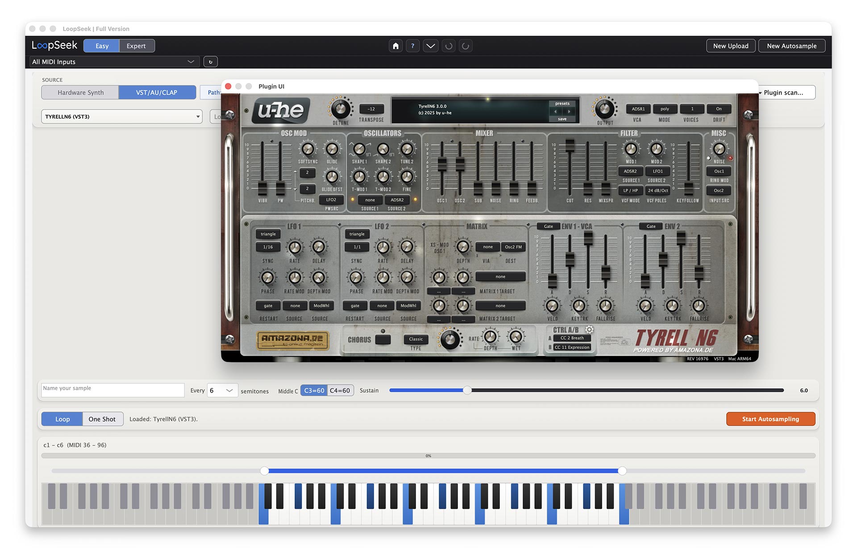Click the NOISE knob in MISC section

click(x=719, y=149)
